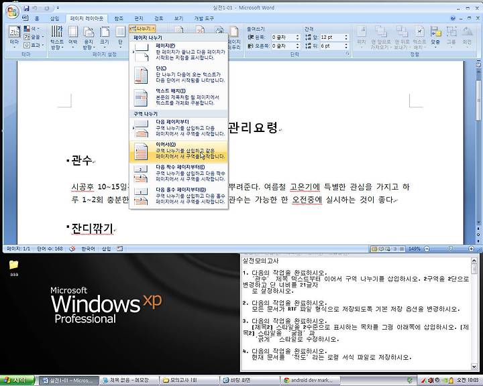Click the zoom slider handle

(451, 249)
